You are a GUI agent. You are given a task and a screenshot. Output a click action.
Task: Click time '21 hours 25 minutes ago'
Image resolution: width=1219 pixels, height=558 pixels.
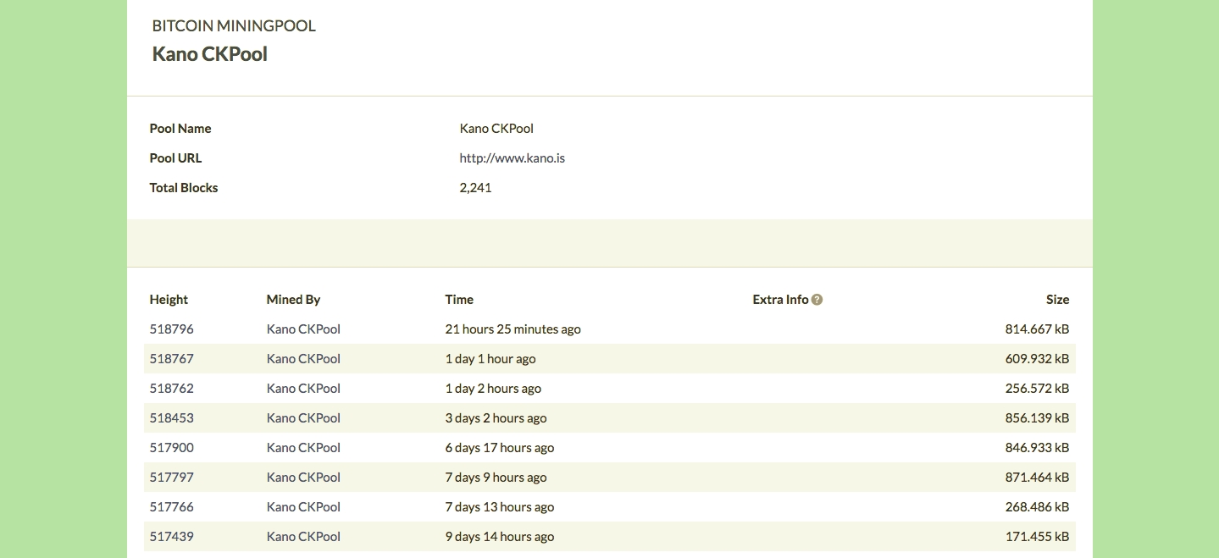[513, 329]
